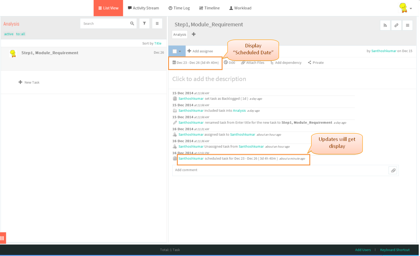Click the Total: 1 Task status text
The width and height of the screenshot is (420, 256).
point(170,250)
